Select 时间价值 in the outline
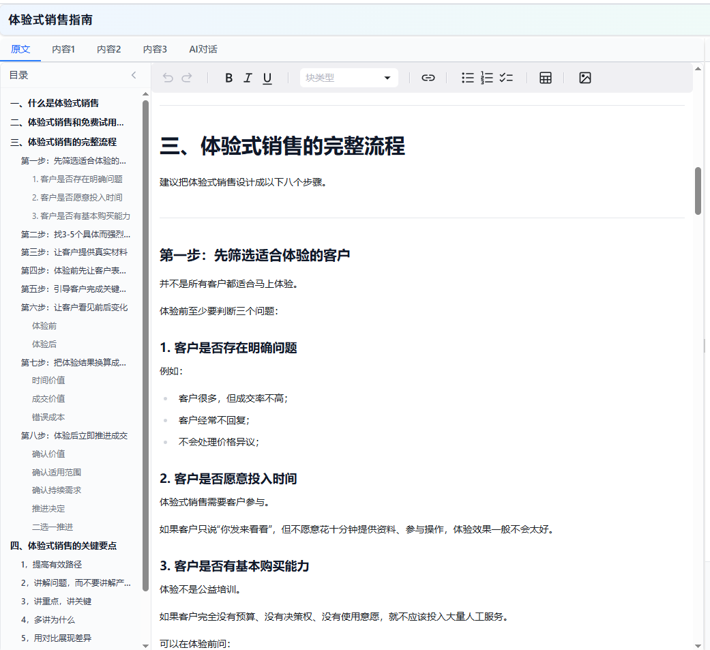This screenshot has height=650, width=710. tap(48, 381)
